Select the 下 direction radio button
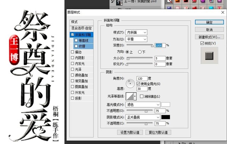This screenshot has height=144, width=227. (x=140, y=52)
